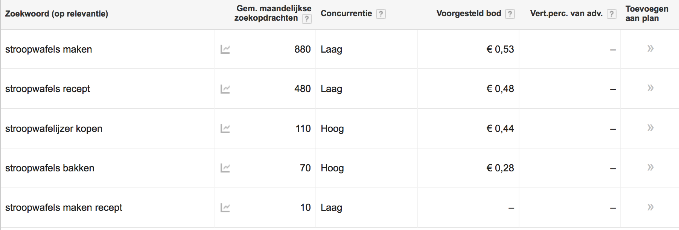
Task: Add stroopwafelijzer kopen to plan
Action: [650, 128]
